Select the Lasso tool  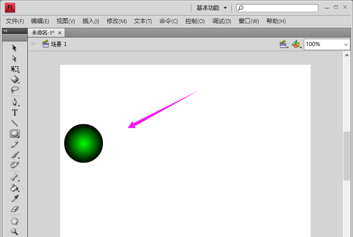15,90
